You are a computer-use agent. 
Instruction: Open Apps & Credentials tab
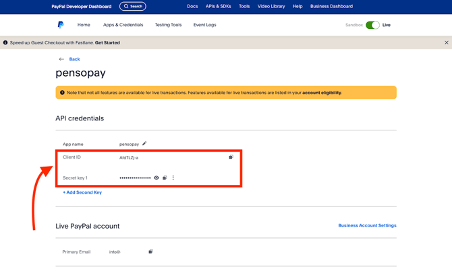(123, 25)
